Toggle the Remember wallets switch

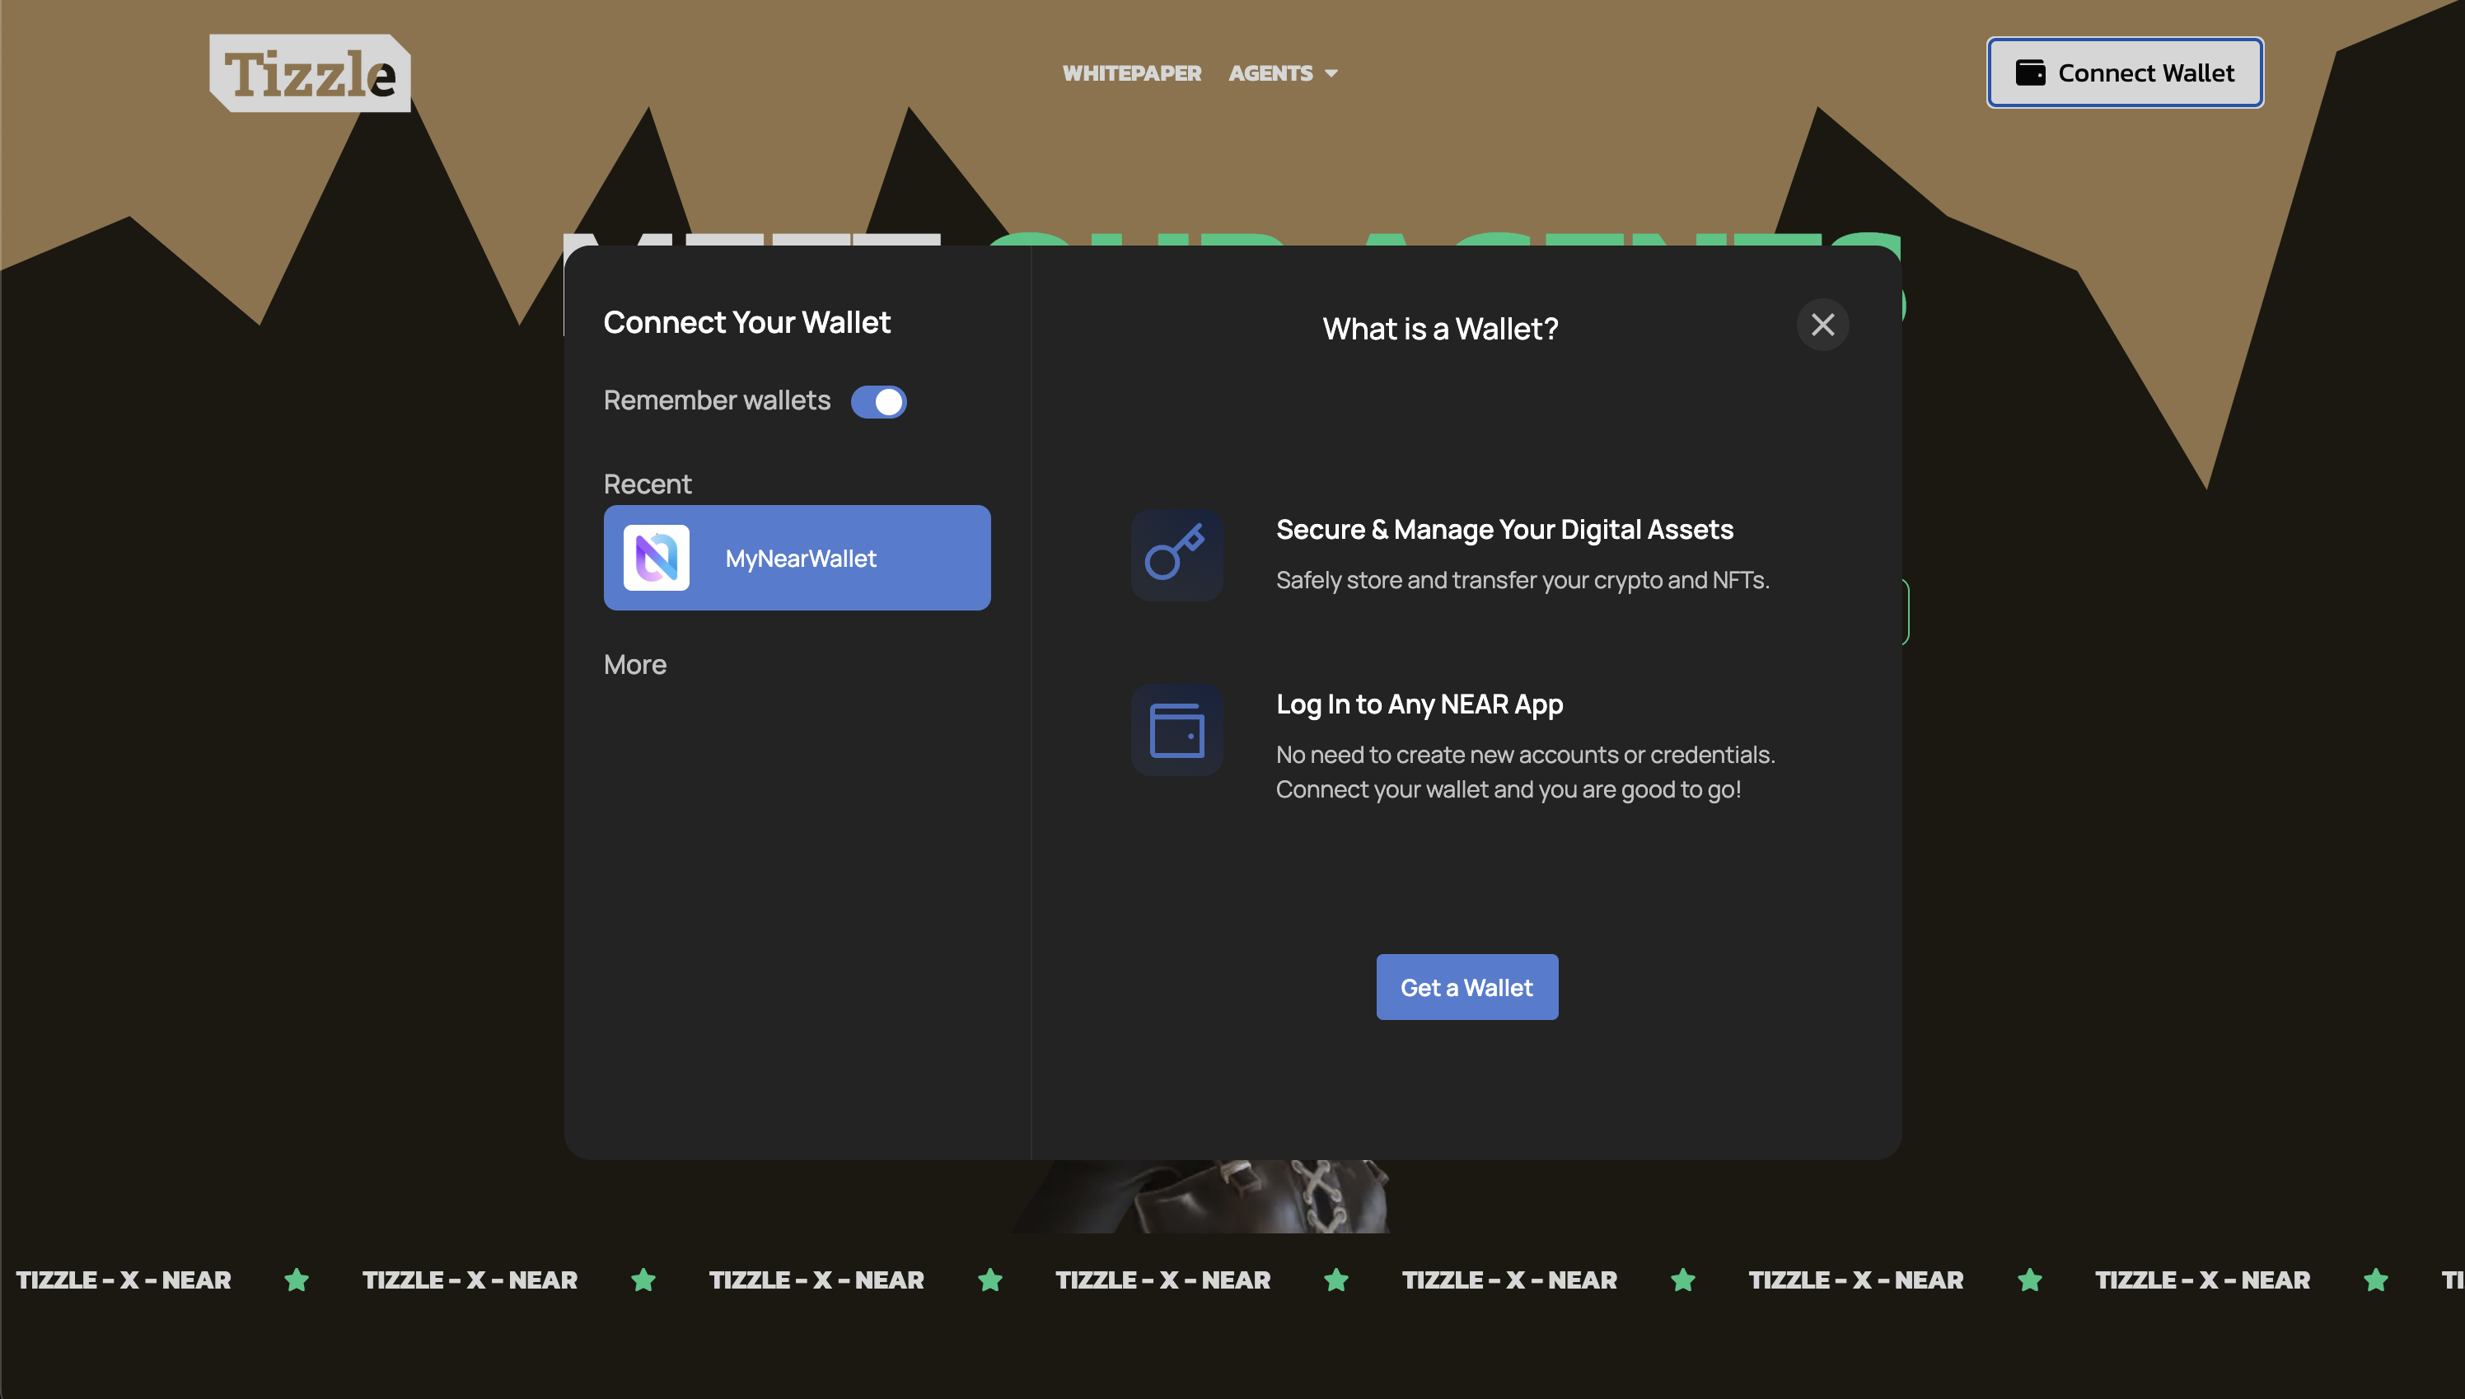click(878, 401)
